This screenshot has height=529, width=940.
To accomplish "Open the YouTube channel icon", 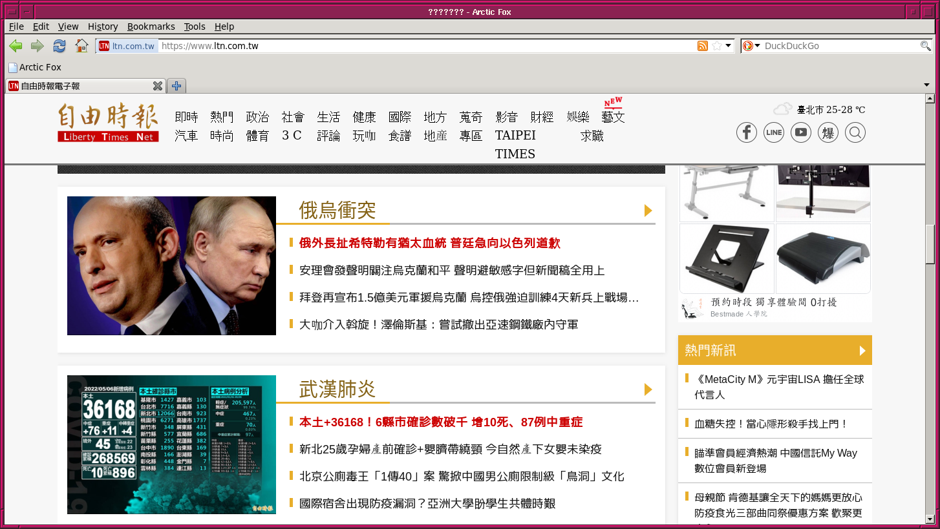I will click(800, 132).
